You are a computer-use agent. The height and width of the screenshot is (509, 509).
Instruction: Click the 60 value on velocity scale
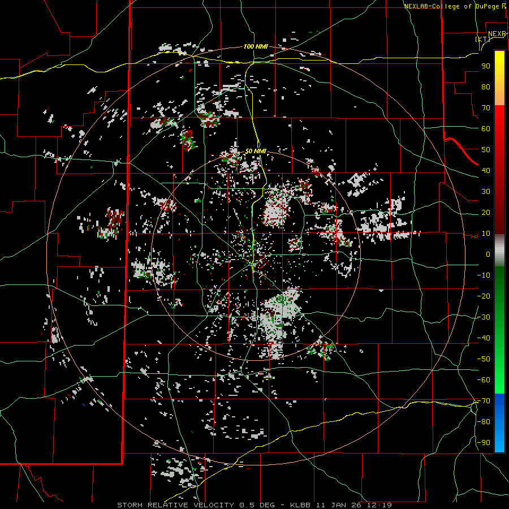486,129
